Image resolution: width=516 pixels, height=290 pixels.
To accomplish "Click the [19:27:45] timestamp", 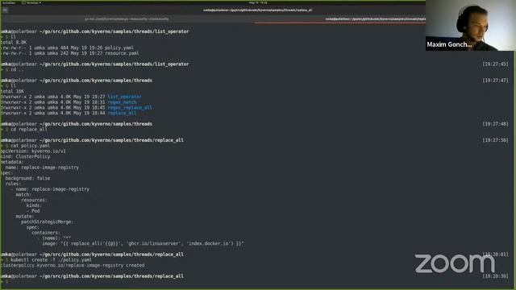I will pyautogui.click(x=495, y=64).
